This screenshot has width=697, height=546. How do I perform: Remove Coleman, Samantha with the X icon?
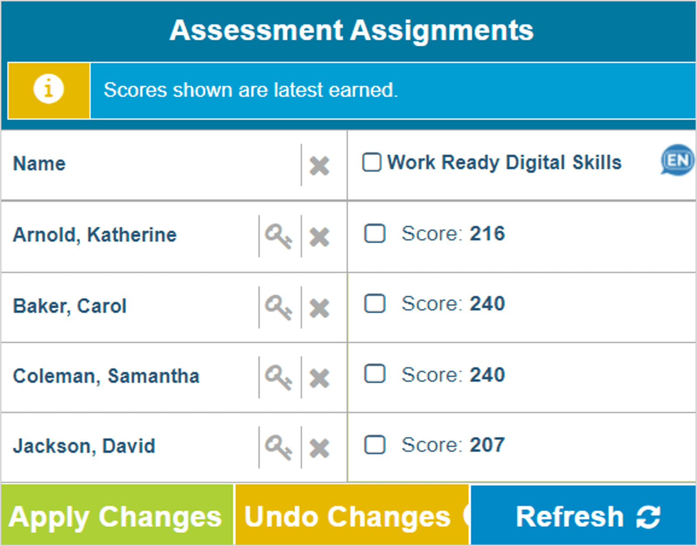click(319, 378)
